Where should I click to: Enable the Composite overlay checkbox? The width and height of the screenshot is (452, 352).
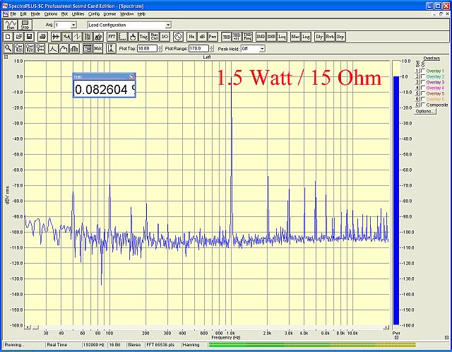coord(423,105)
